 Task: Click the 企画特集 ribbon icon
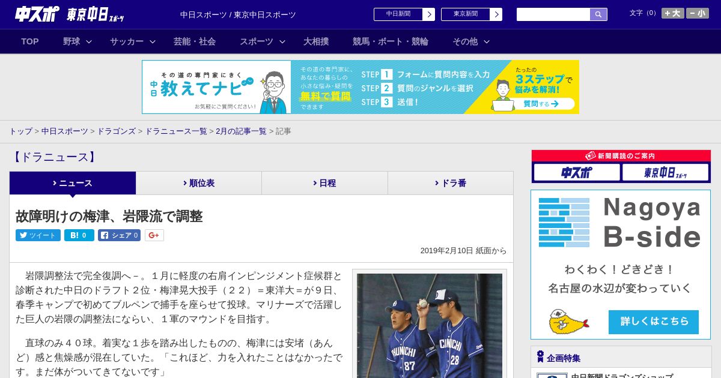tap(540, 357)
